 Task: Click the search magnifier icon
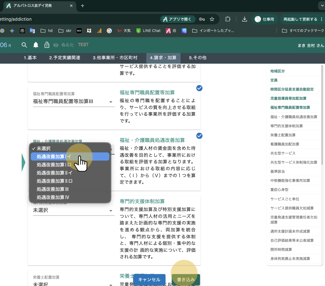click(24, 45)
